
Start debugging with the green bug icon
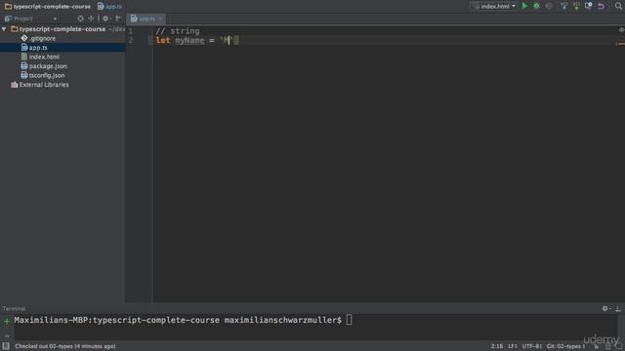pos(536,6)
